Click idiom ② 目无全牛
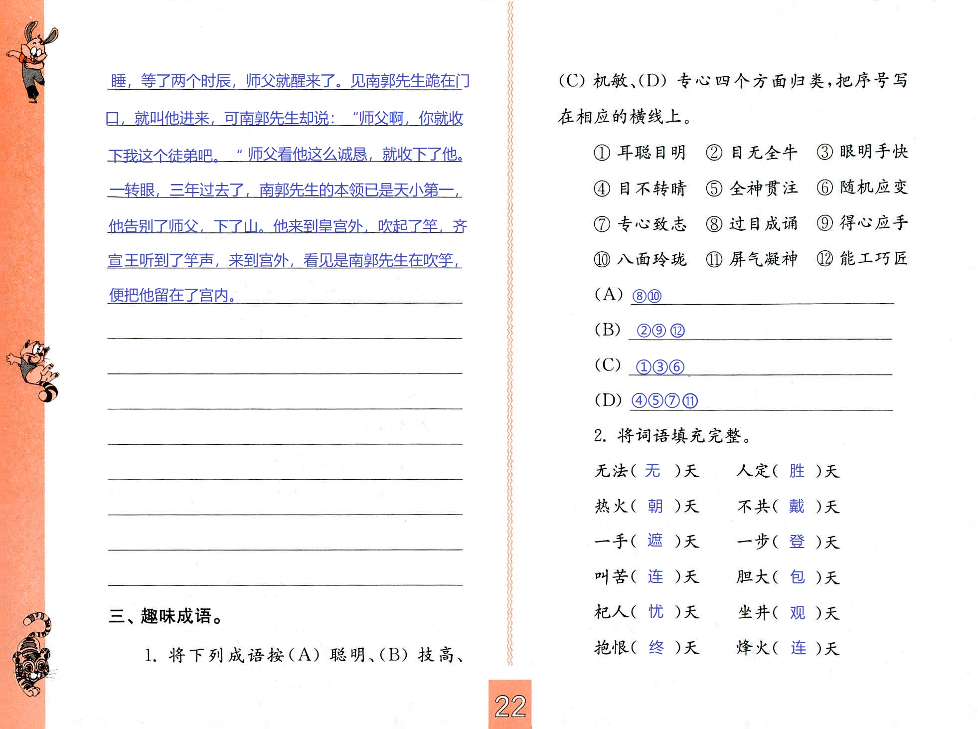This screenshot has height=729, width=978. click(x=752, y=152)
